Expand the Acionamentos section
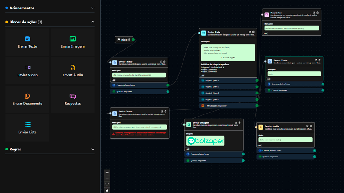 coord(93,8)
